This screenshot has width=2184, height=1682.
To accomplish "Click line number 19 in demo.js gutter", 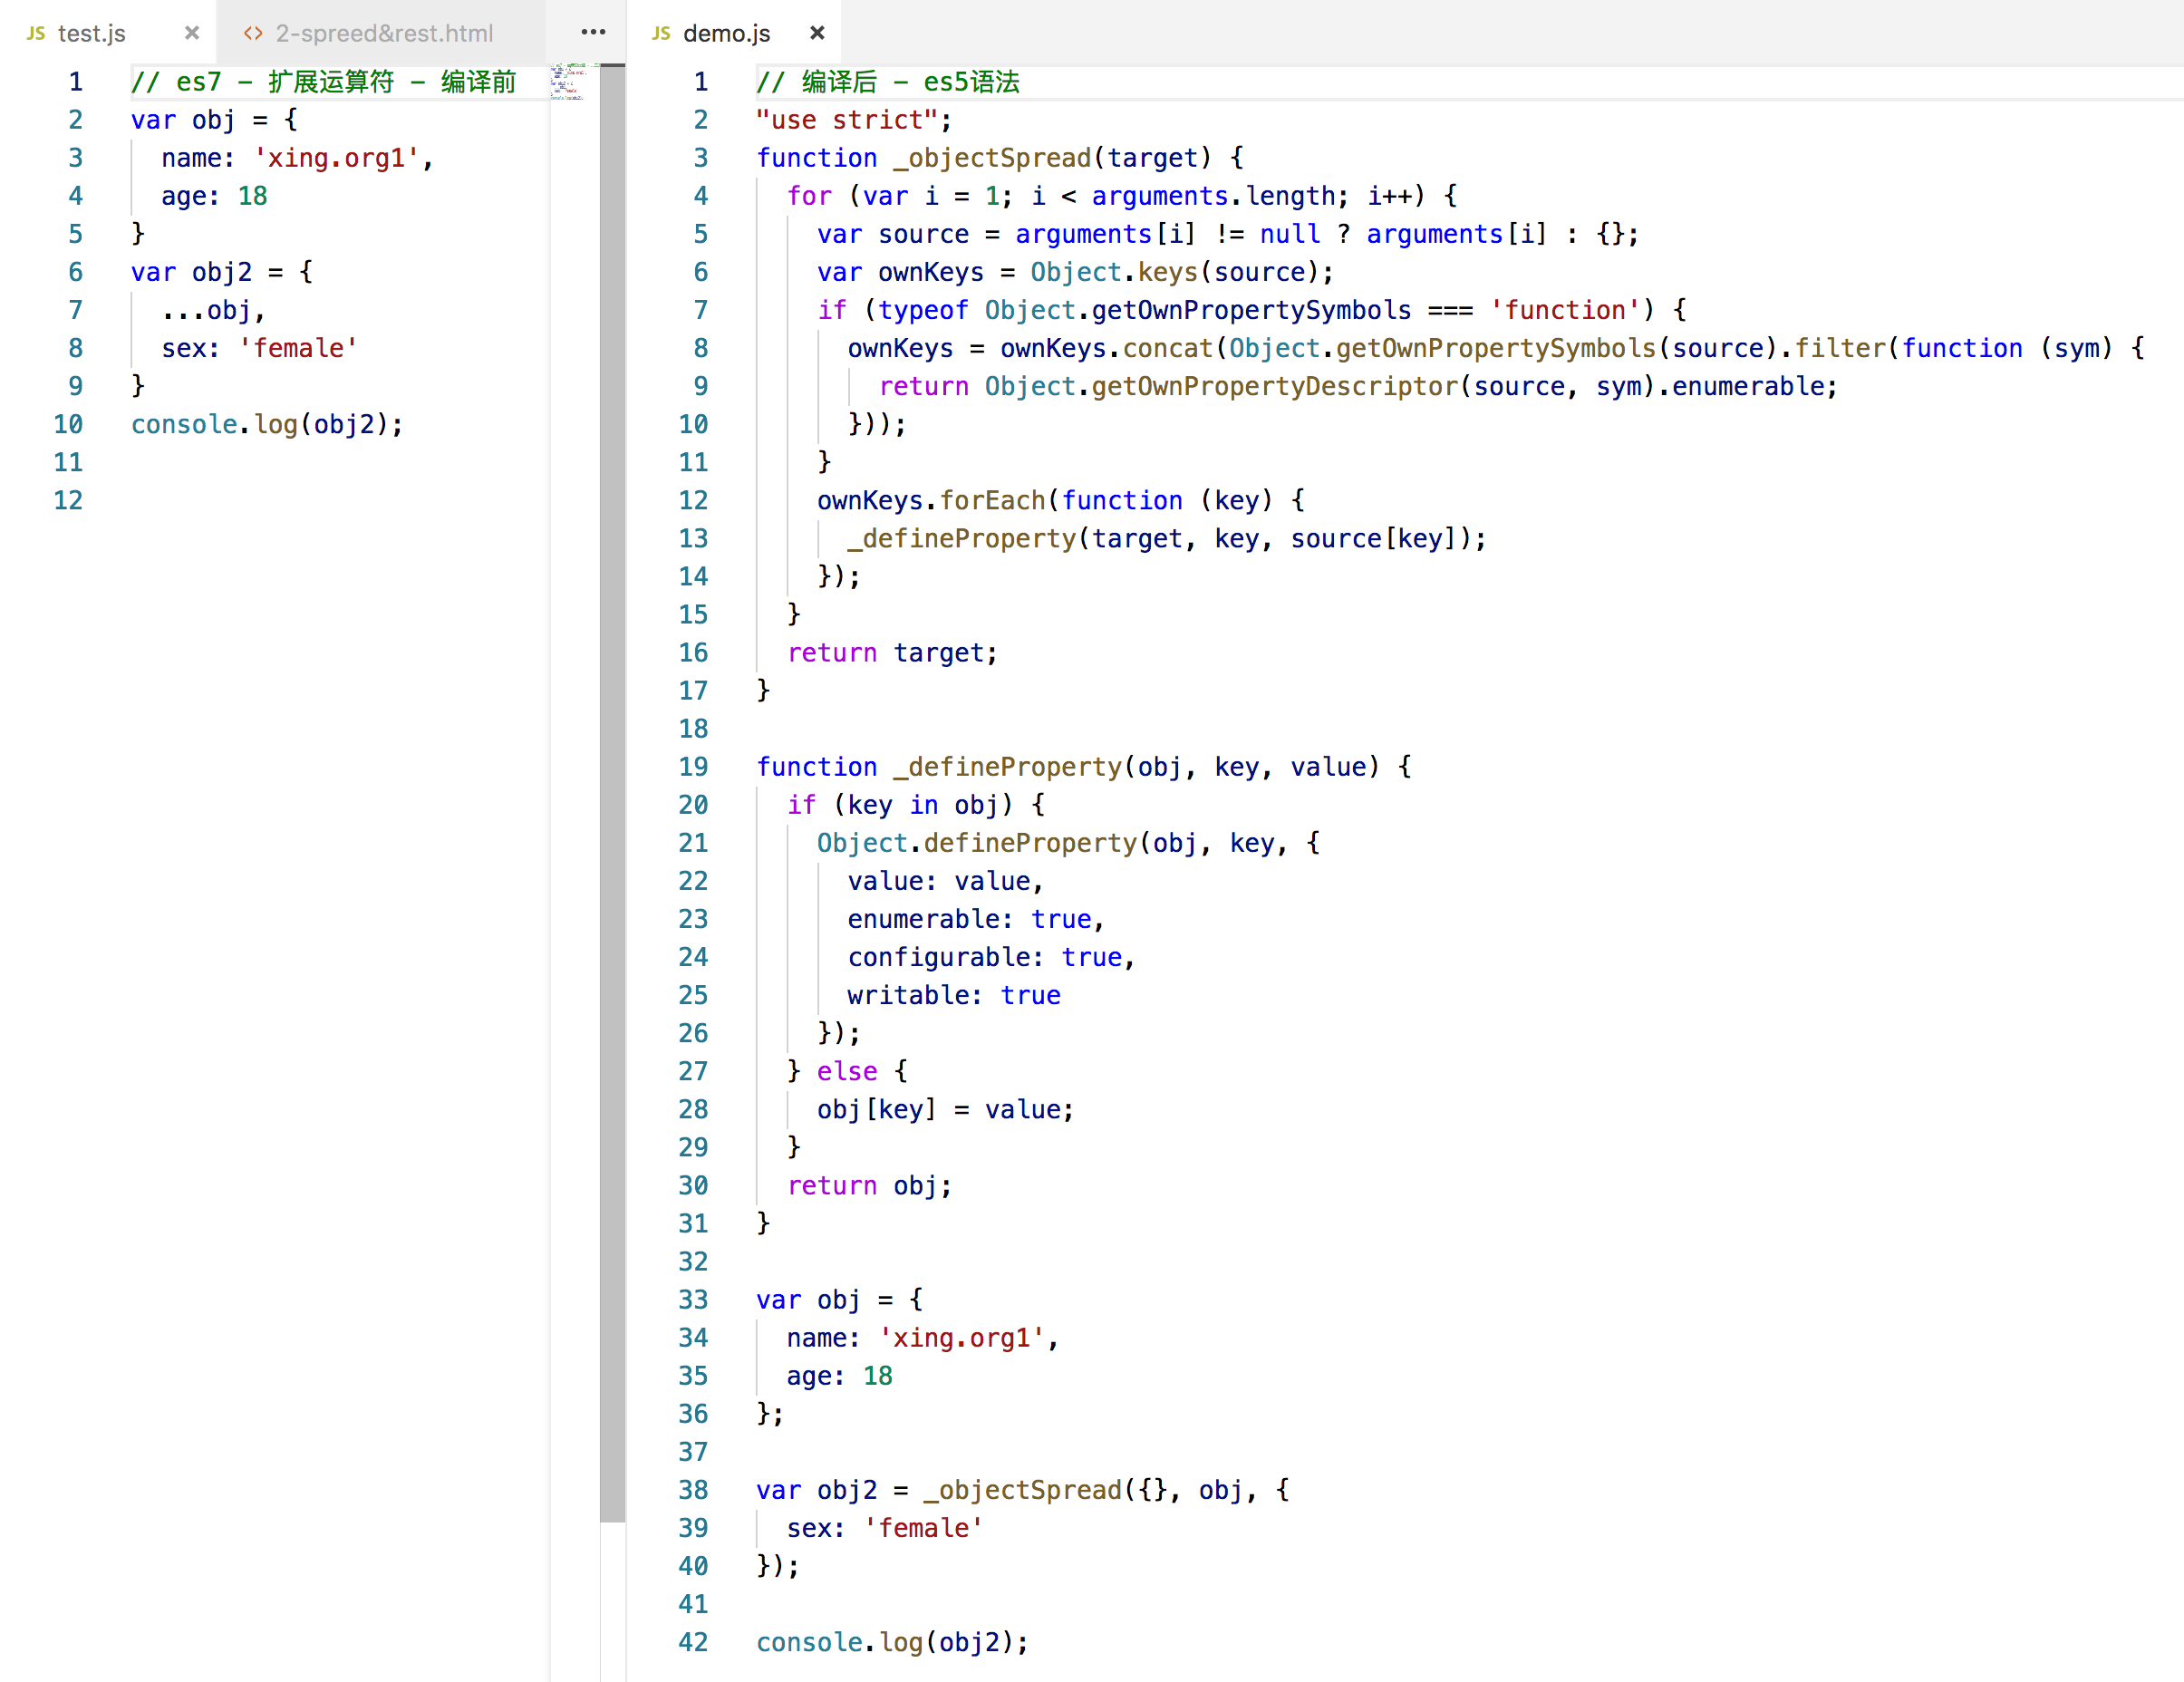I will coord(693,767).
